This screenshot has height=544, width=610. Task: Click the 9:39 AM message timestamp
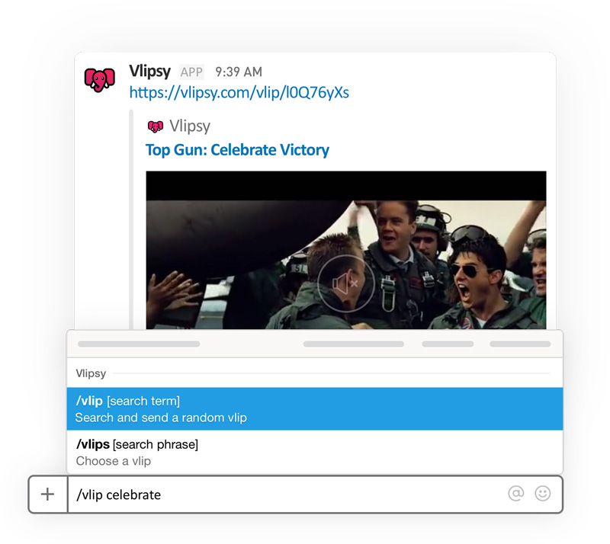[x=238, y=72]
